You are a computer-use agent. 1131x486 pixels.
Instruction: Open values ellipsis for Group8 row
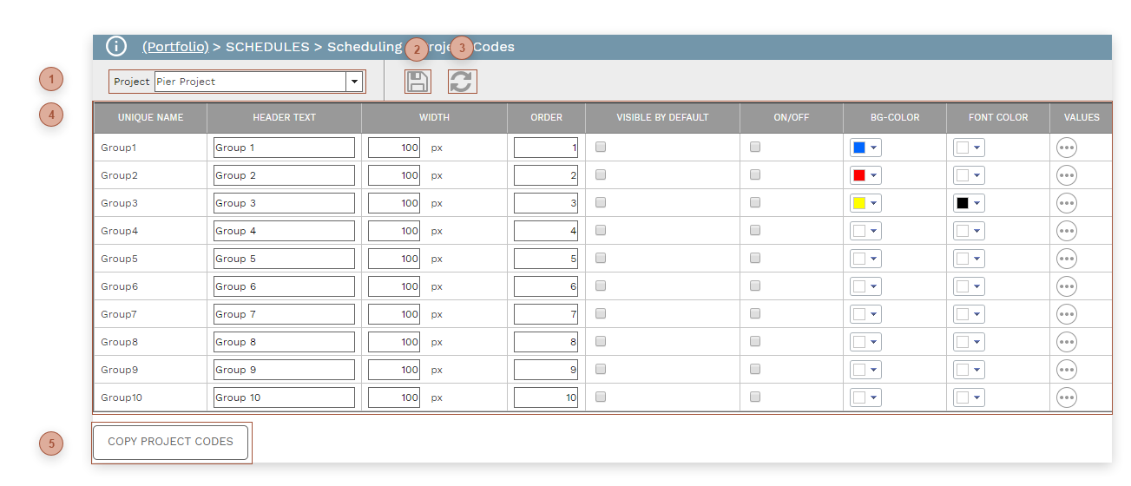[1066, 342]
